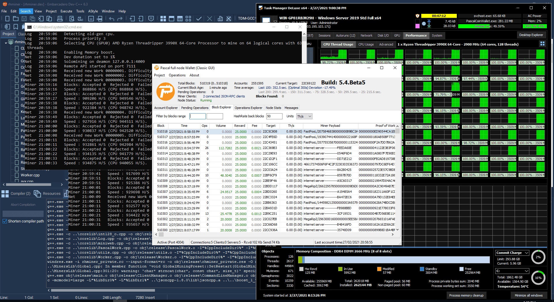This screenshot has width=554, height=302.
Task: Click the 2 connected JSON-RPC clients link
Action: pyautogui.click(x=224, y=96)
